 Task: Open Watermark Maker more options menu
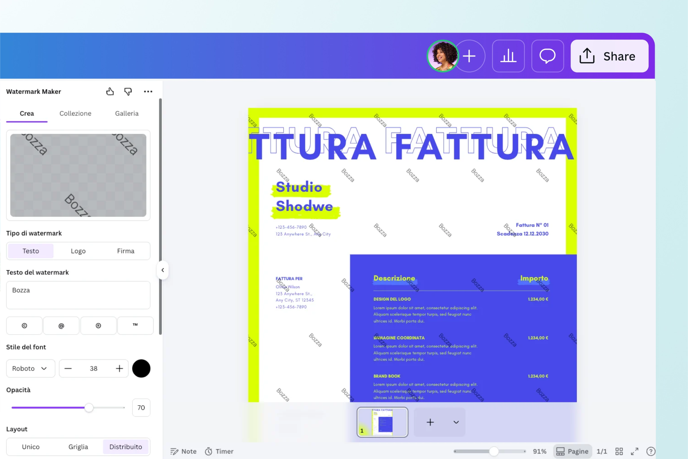(x=148, y=91)
